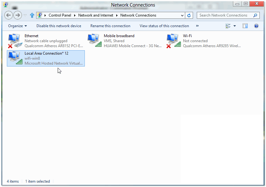Click Disable this network device
266x187 pixels.
[59, 26]
